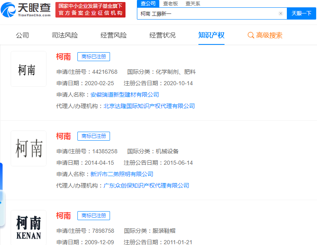Open trademark thumbnail for registration 44216768

click(x=29, y=69)
